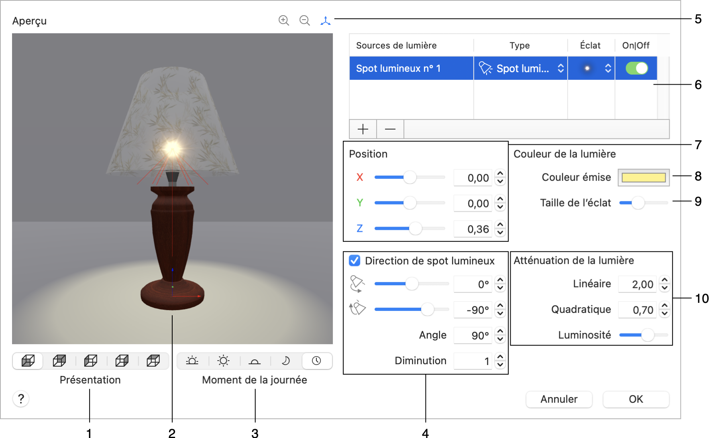Click the Diminution field showing 1
This screenshot has height=438, width=709.
[473, 361]
